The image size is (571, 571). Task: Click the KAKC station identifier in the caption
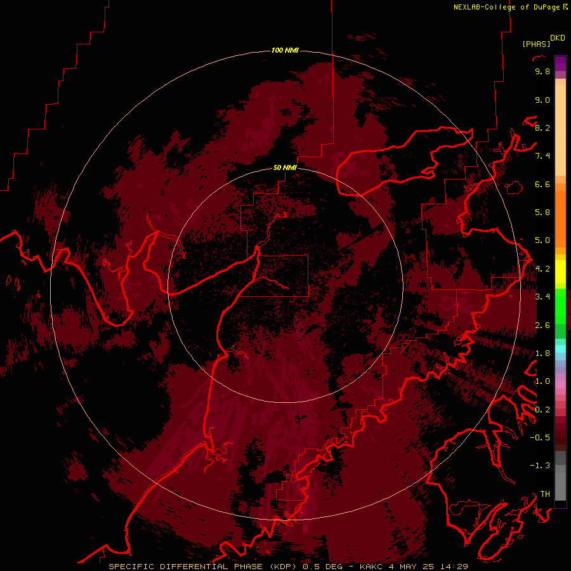[371, 567]
